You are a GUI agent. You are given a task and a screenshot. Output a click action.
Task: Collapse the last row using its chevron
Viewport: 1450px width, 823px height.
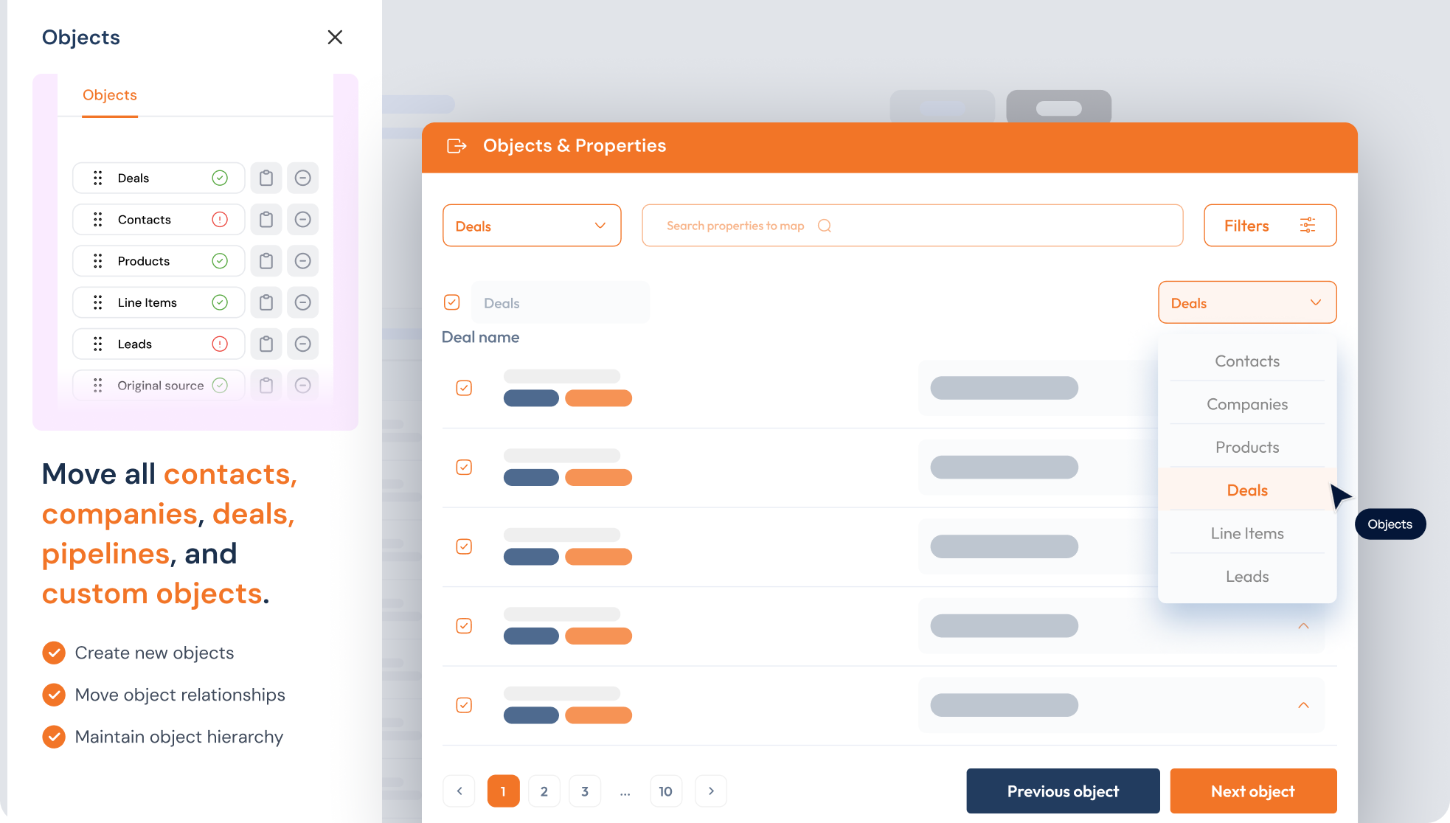click(1303, 705)
